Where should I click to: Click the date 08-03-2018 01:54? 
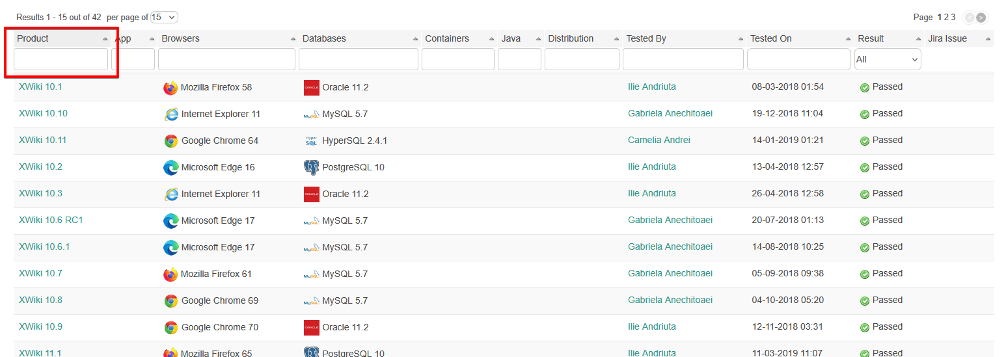point(787,86)
